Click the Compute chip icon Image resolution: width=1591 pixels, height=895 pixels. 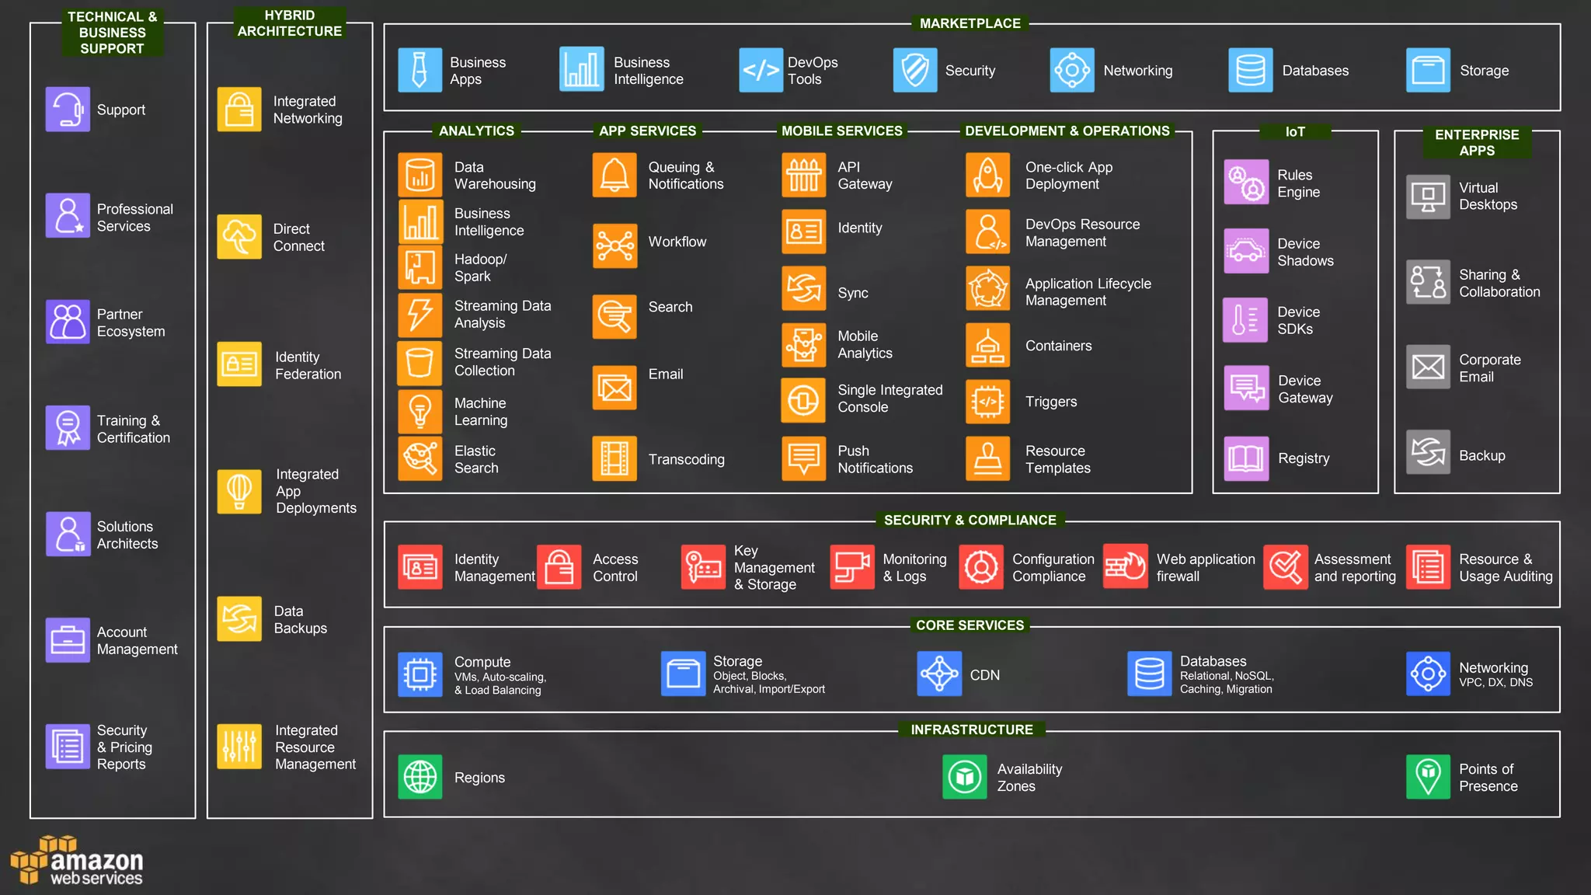pyautogui.click(x=420, y=674)
